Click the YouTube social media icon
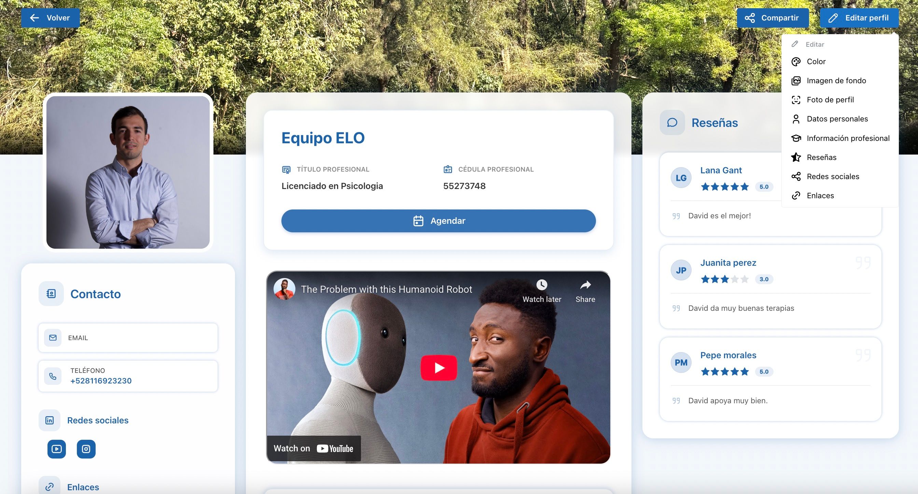918x494 pixels. [57, 449]
